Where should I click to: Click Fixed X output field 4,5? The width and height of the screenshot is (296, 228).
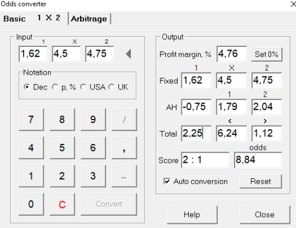click(231, 81)
